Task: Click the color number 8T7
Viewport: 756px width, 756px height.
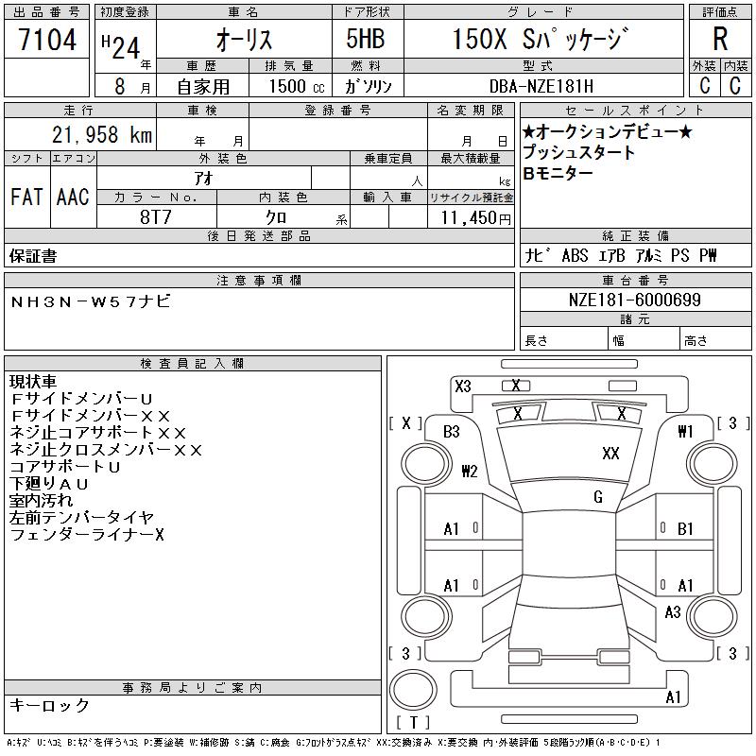Action: [x=156, y=217]
